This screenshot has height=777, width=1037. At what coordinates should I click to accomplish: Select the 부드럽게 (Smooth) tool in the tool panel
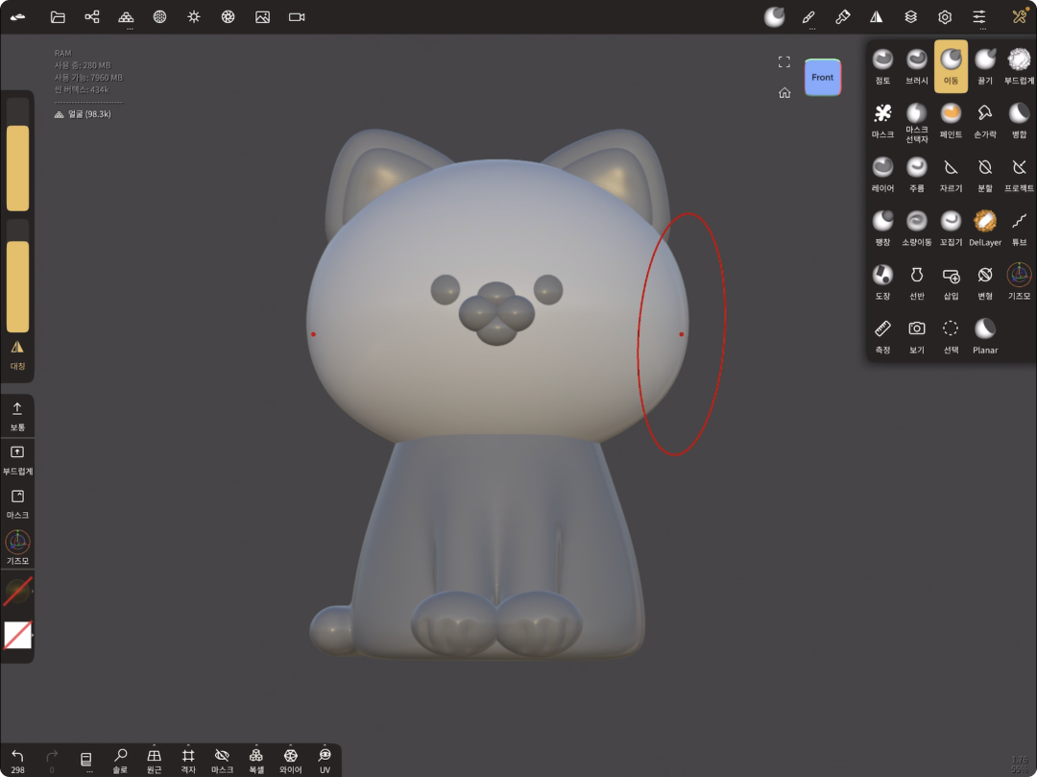pyautogui.click(x=1019, y=66)
